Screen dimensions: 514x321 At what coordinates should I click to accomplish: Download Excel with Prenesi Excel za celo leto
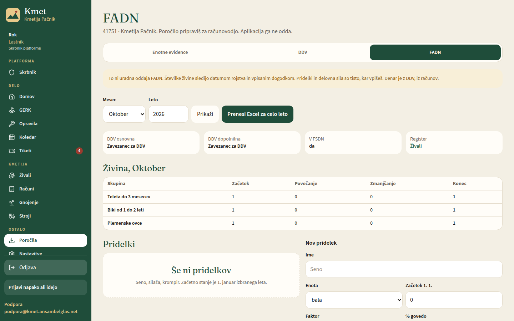(x=257, y=114)
